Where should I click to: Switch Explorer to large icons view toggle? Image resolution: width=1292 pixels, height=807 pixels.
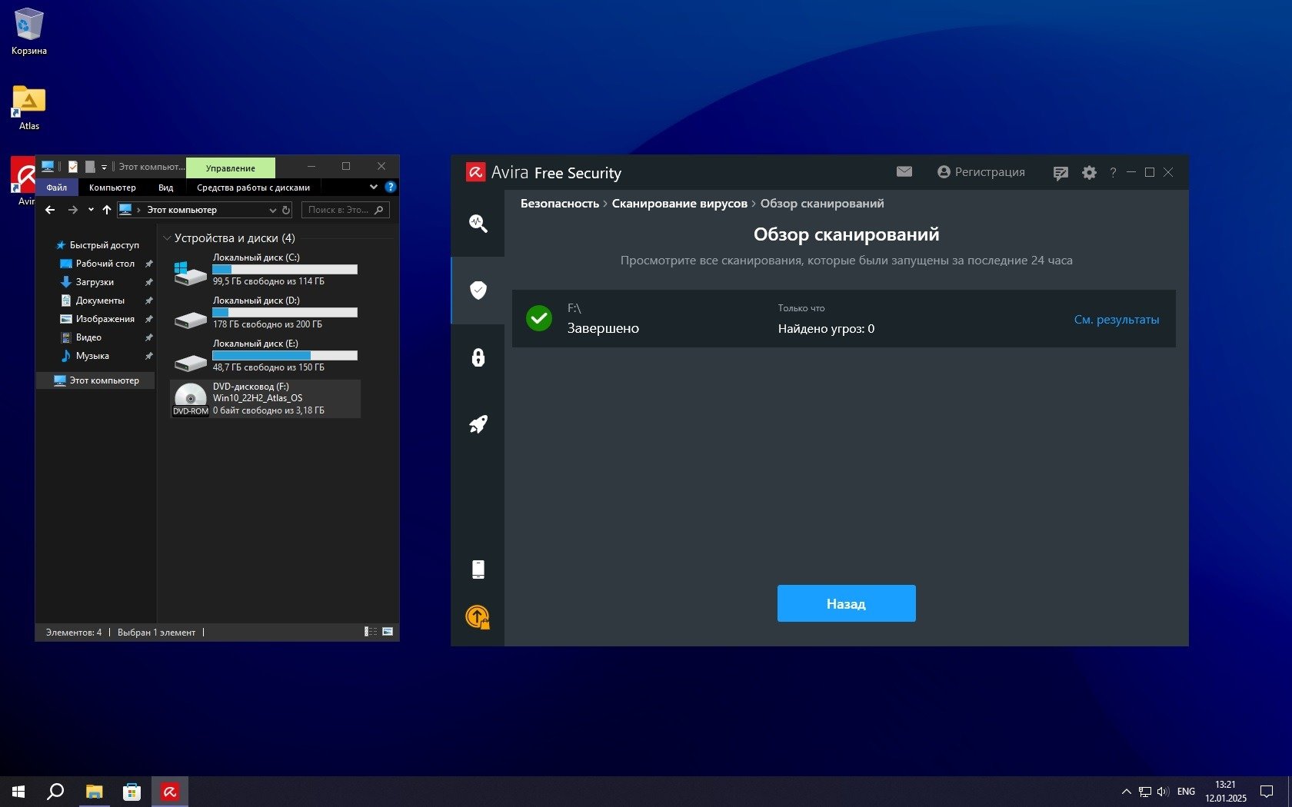(x=388, y=632)
